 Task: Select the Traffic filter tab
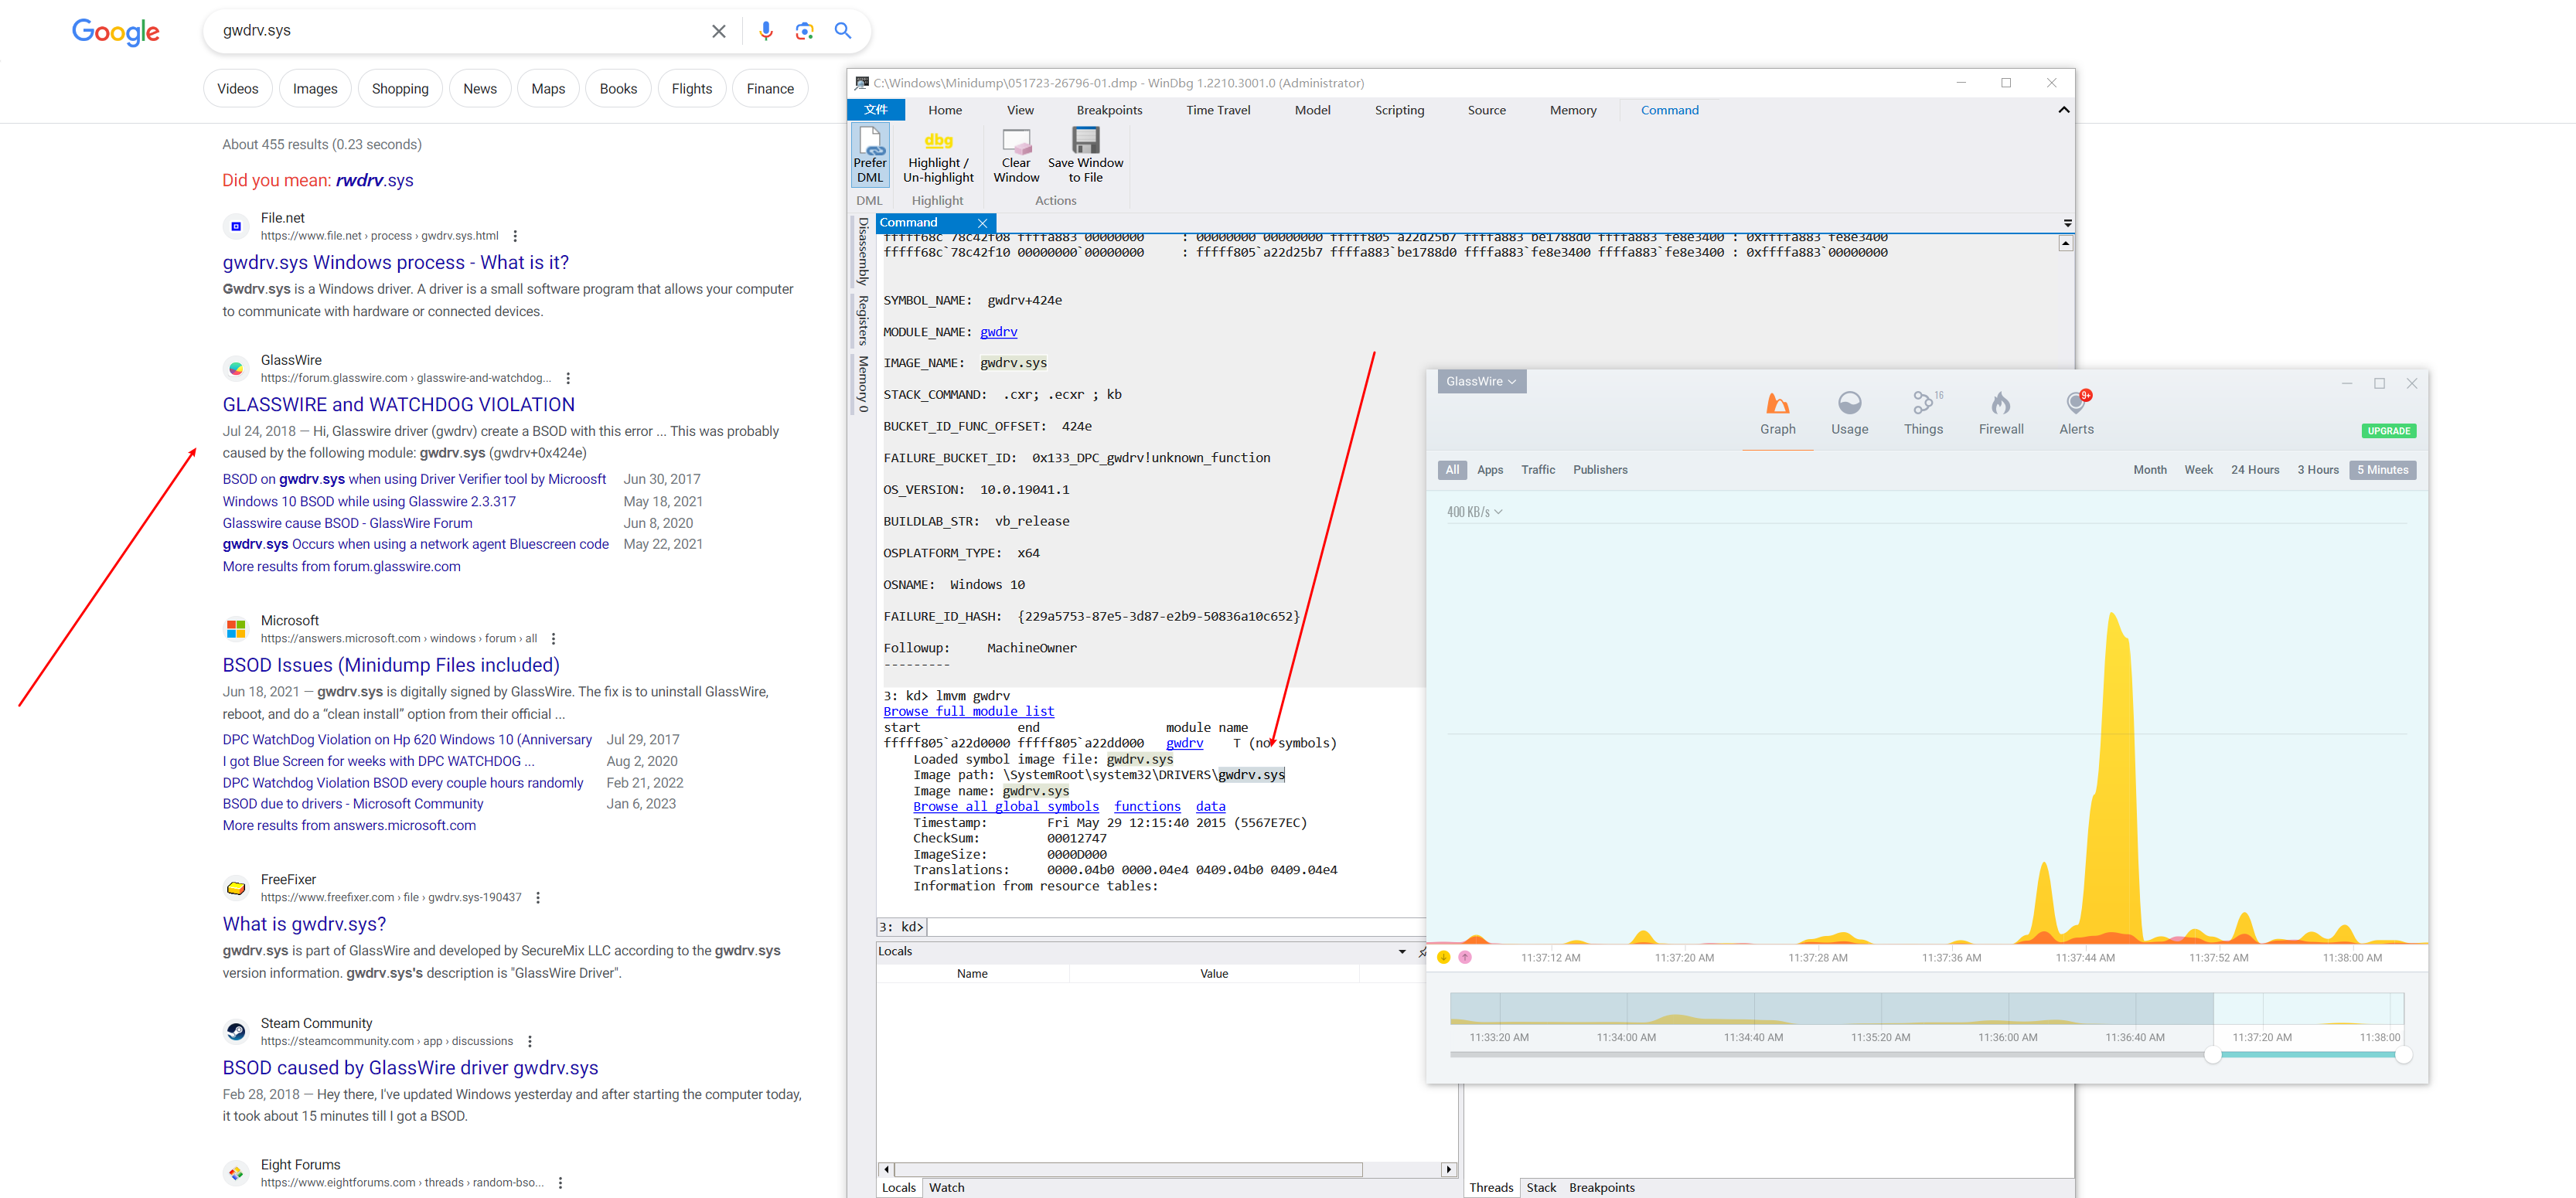click(x=1538, y=470)
